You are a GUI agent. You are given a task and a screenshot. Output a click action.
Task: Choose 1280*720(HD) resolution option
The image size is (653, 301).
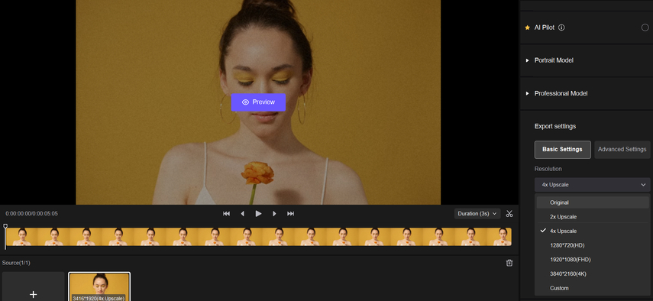592,245
